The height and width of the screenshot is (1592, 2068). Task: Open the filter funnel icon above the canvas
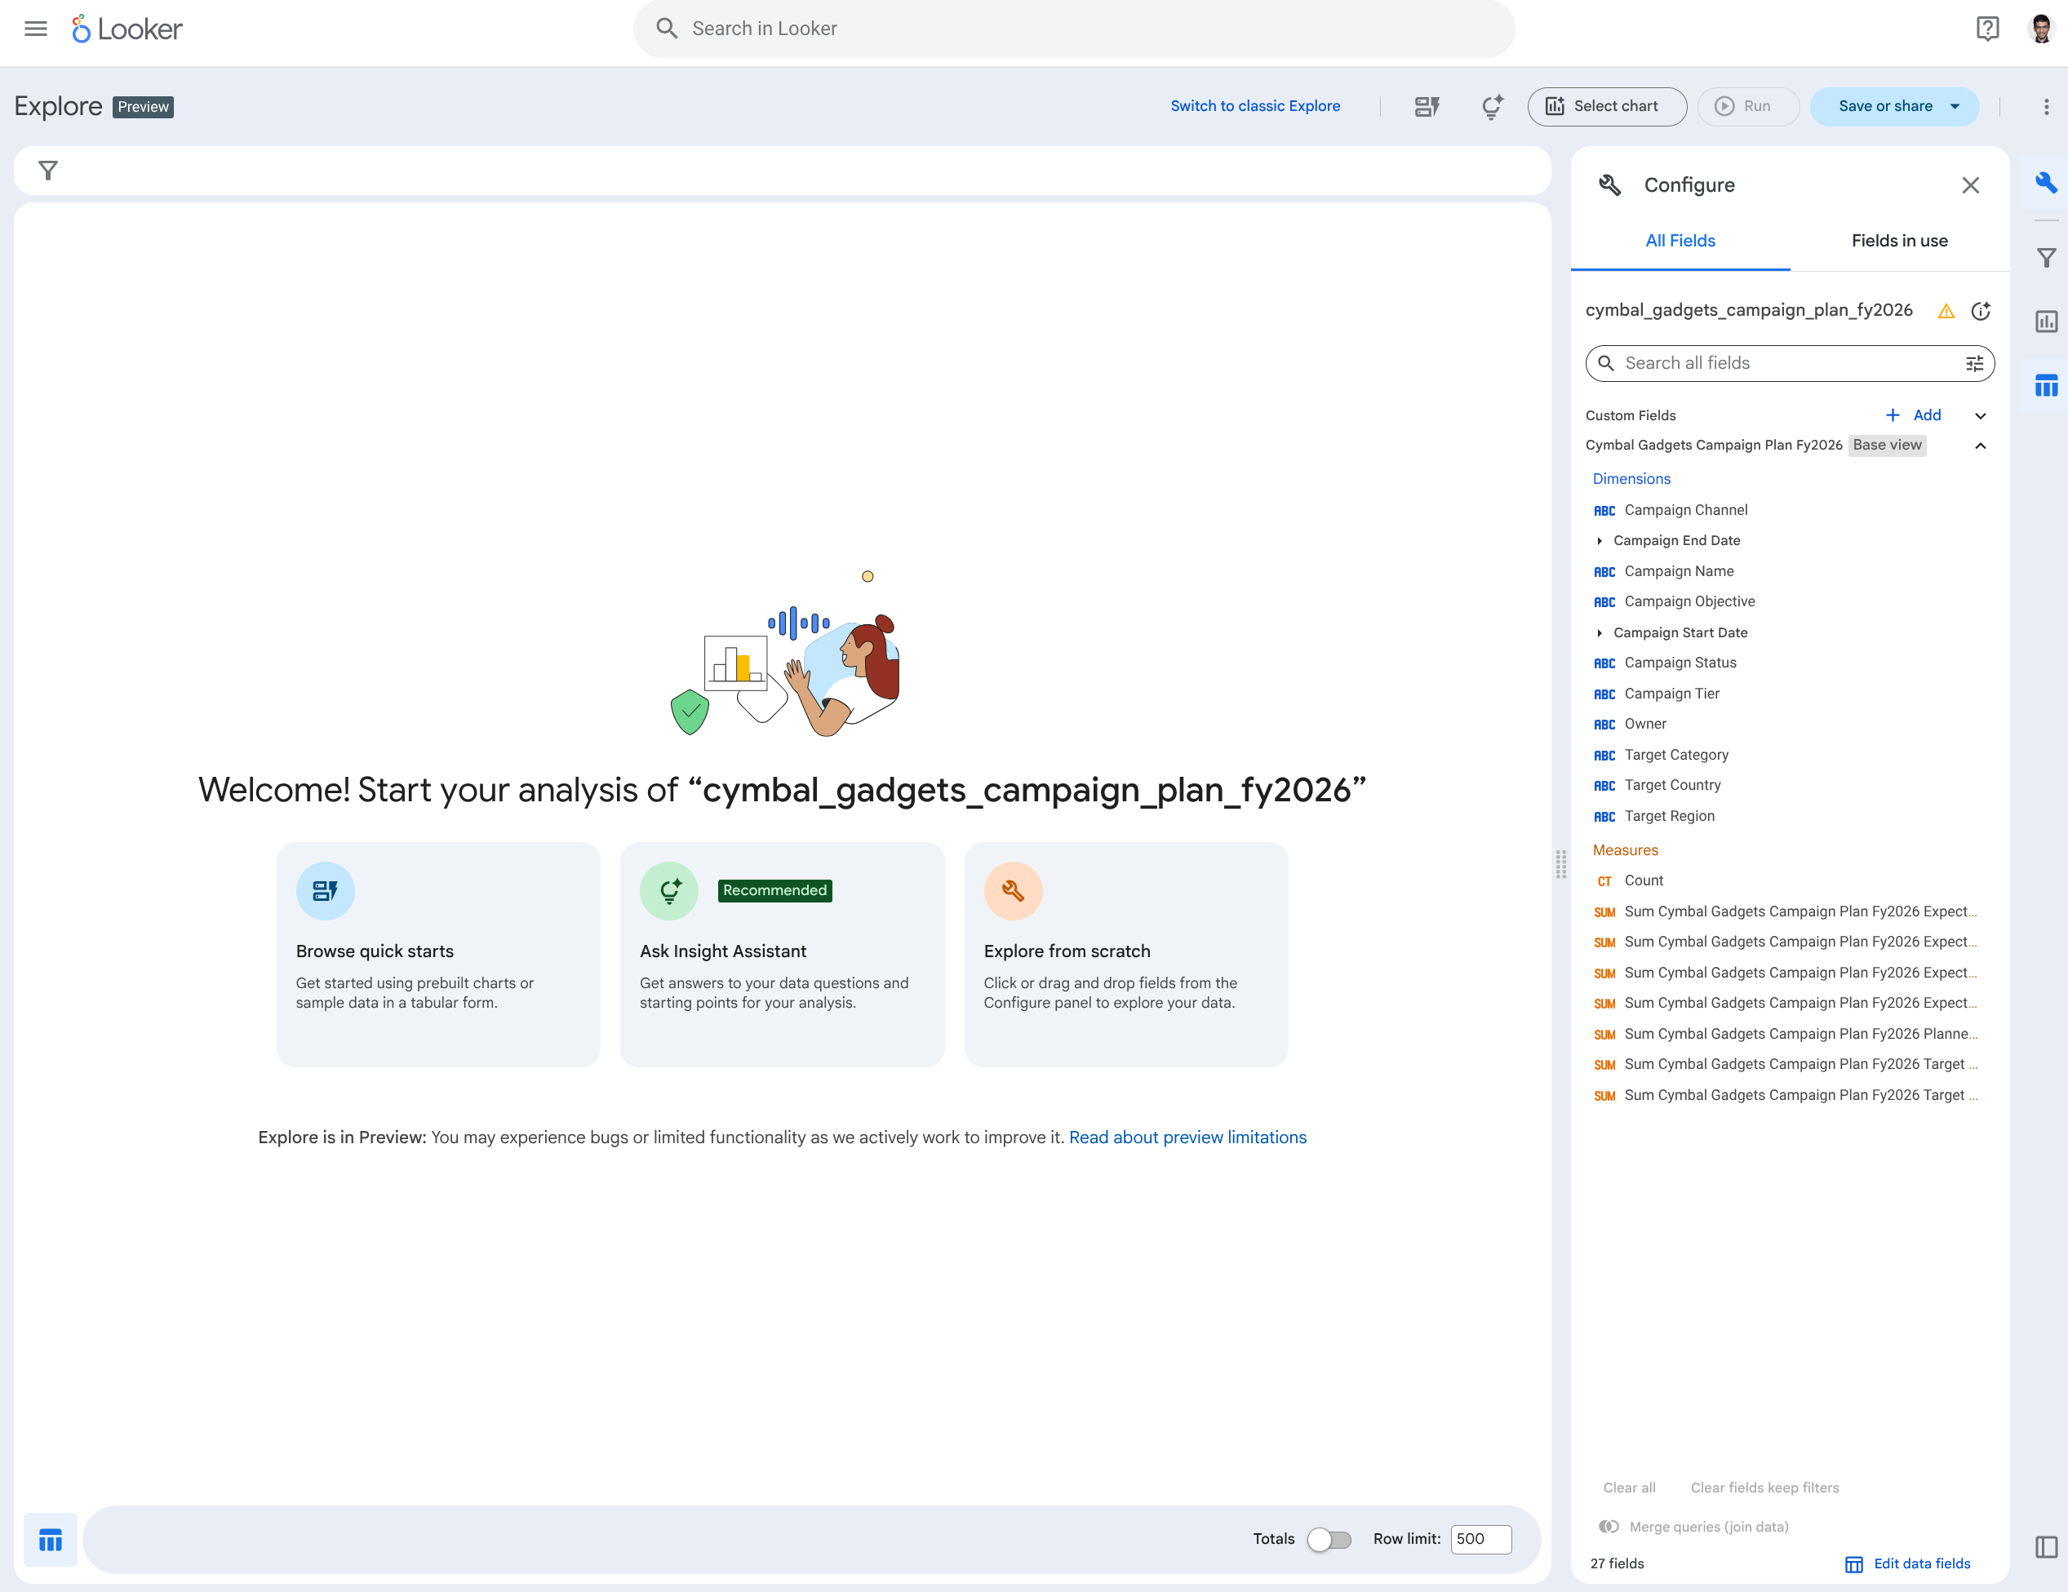click(x=47, y=171)
